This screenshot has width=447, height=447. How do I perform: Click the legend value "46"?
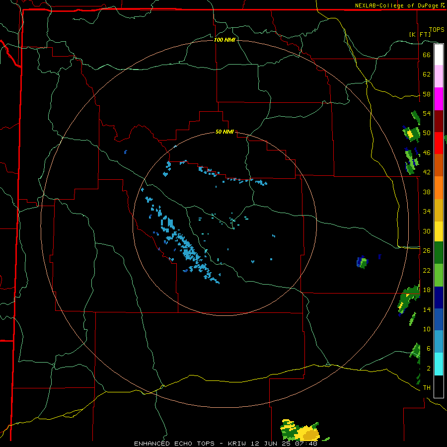[427, 153]
